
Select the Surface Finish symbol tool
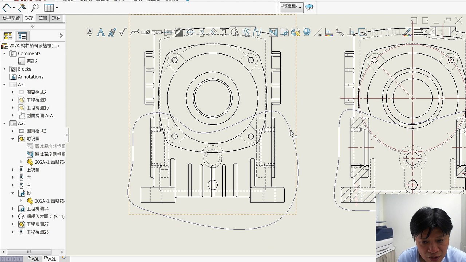(123, 32)
